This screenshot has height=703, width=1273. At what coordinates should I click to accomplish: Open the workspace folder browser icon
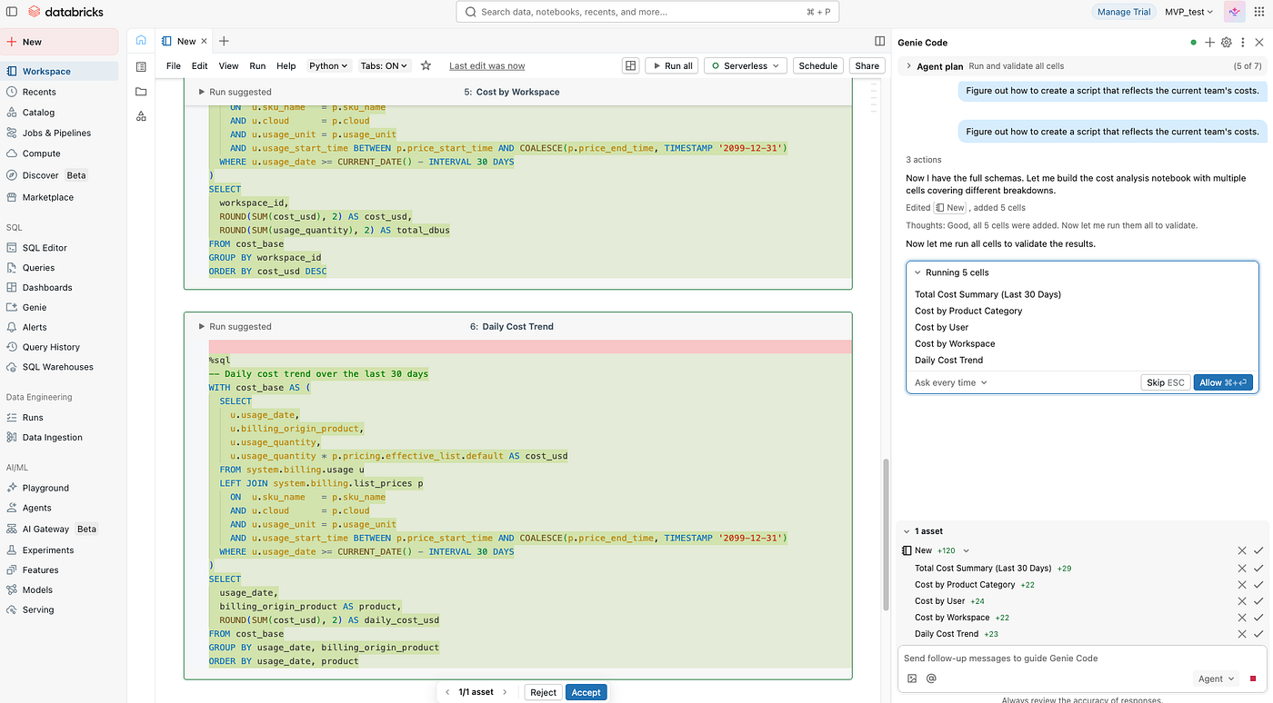point(141,92)
